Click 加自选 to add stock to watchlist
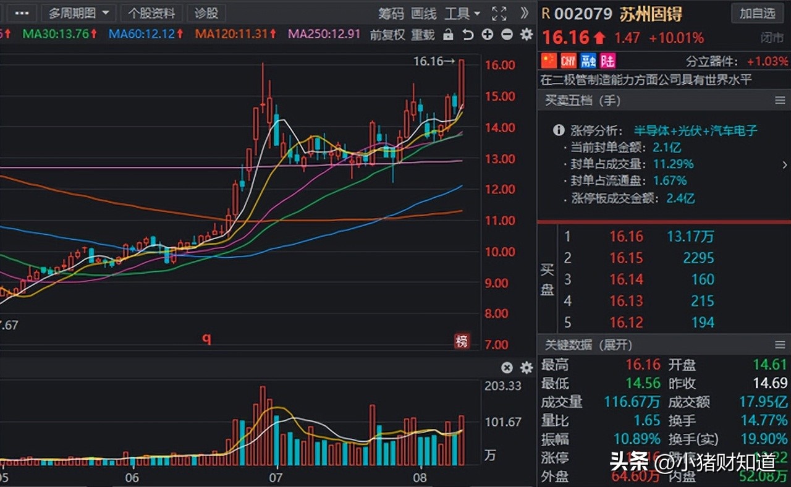 [757, 14]
